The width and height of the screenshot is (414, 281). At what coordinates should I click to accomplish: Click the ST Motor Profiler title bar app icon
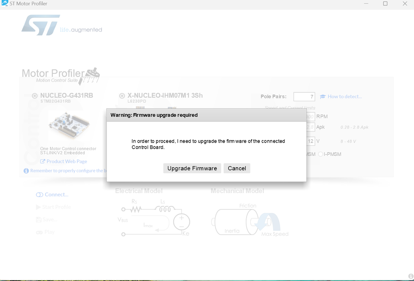(x=5, y=3)
